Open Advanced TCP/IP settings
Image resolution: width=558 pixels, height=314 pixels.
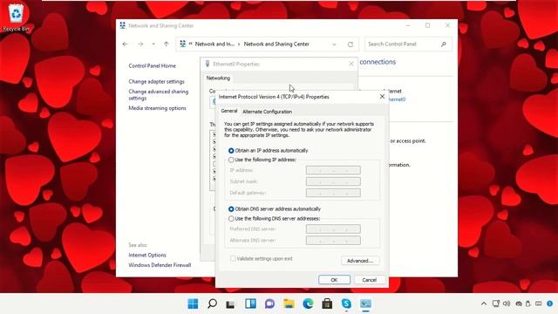click(x=360, y=261)
